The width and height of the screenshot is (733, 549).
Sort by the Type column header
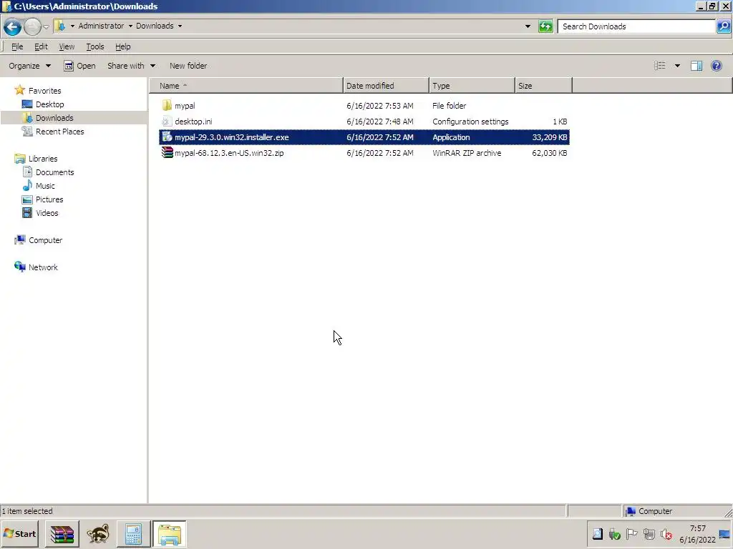click(x=472, y=86)
